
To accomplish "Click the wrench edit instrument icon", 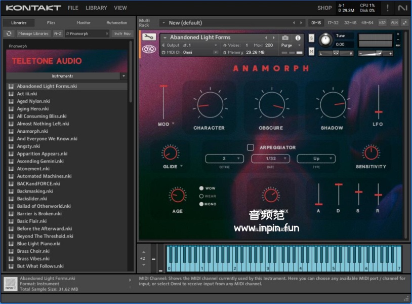I will (148, 37).
